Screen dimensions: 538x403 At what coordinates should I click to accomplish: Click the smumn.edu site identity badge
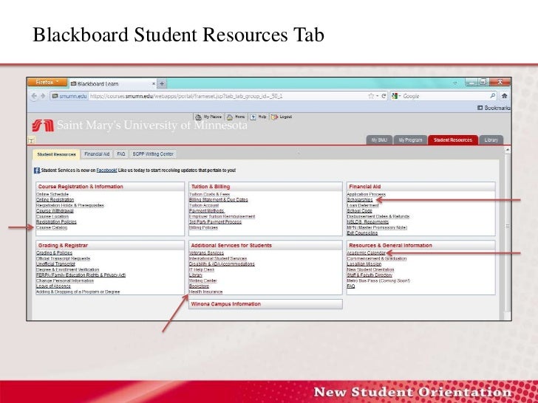click(69, 96)
